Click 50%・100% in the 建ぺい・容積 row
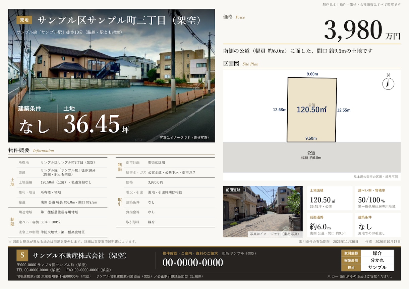The height and width of the screenshot is (289, 409). 50,222
